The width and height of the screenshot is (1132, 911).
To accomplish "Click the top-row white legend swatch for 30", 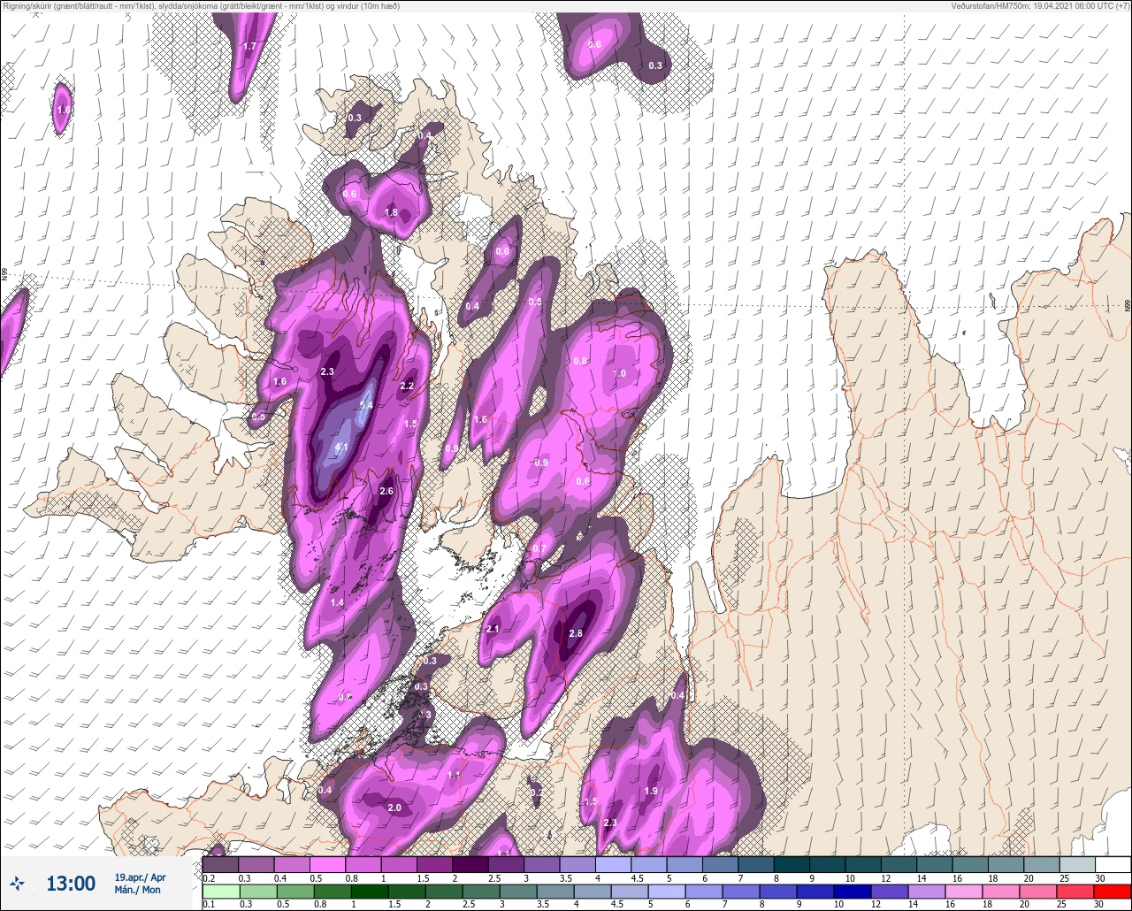I will [x=1113, y=864].
